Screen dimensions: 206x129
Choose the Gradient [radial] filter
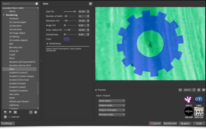point(17,87)
